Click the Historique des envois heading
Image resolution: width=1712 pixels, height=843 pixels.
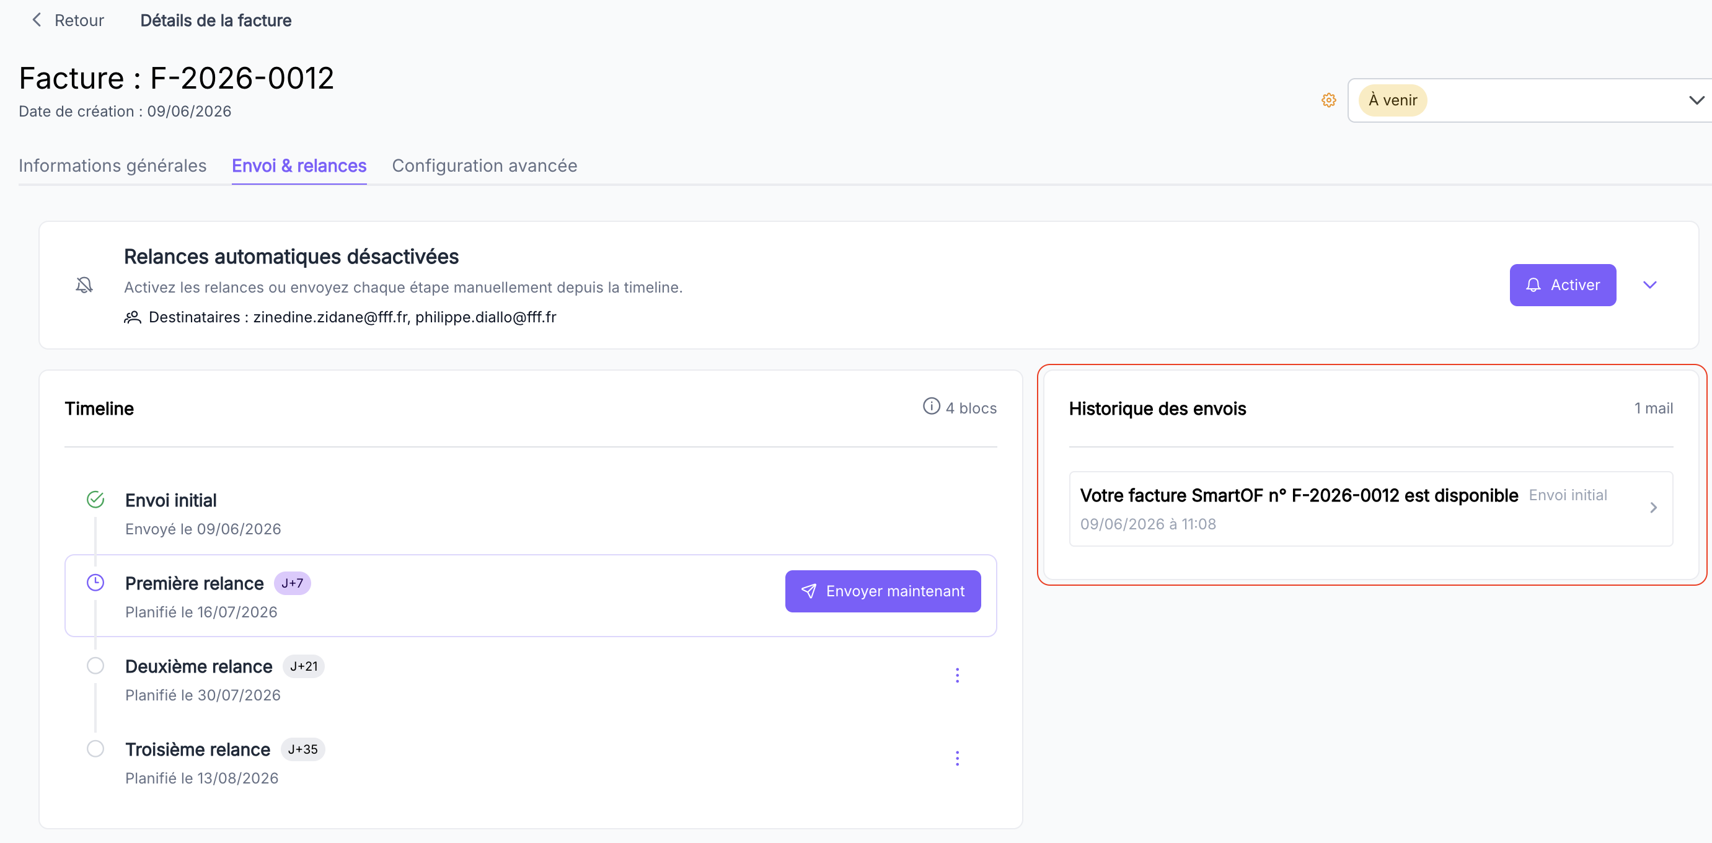click(x=1157, y=408)
